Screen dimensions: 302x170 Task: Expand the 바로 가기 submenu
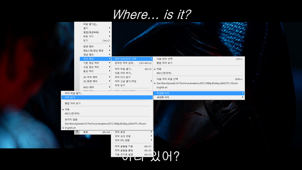coord(96,36)
